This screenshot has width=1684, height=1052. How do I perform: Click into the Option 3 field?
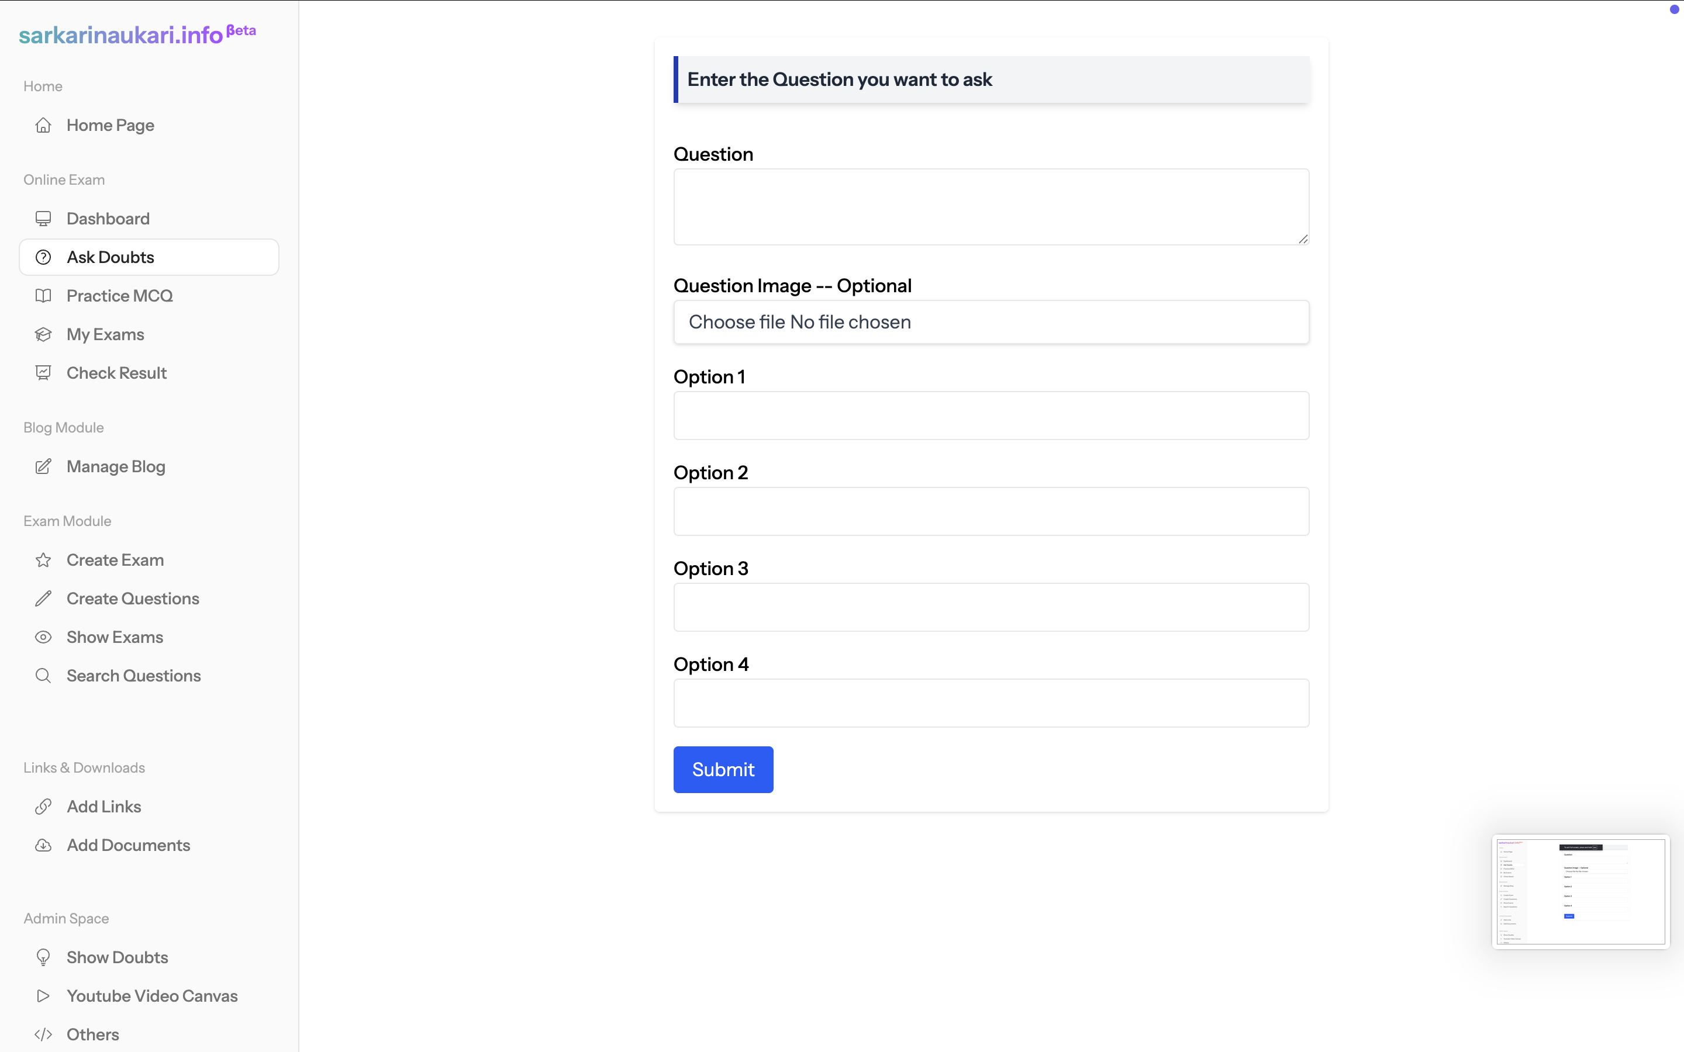click(991, 607)
